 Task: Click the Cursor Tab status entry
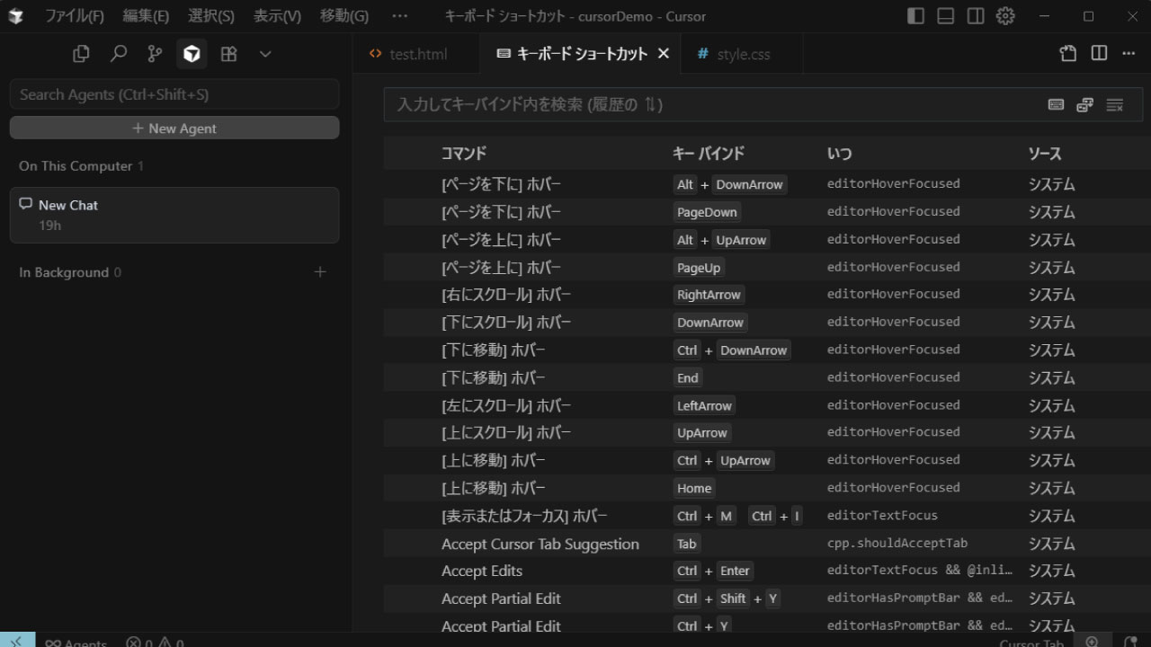pyautogui.click(x=1031, y=642)
